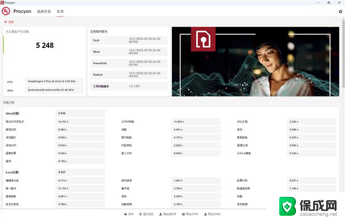Screen dimensions: 345x219
Task: Click the overall score 5 248
Action: [x=45, y=45]
